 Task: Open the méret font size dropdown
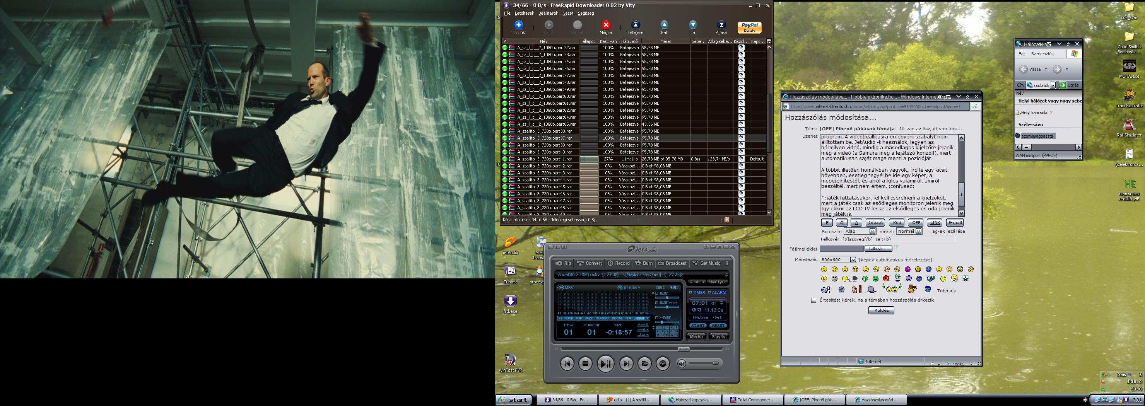(x=918, y=232)
